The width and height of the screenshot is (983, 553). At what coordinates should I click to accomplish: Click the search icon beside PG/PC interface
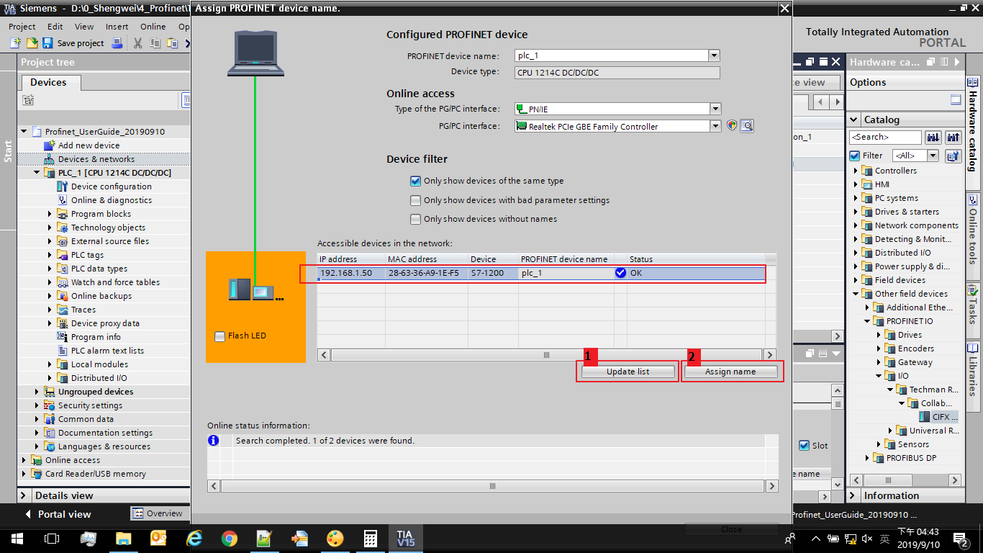[x=747, y=126]
